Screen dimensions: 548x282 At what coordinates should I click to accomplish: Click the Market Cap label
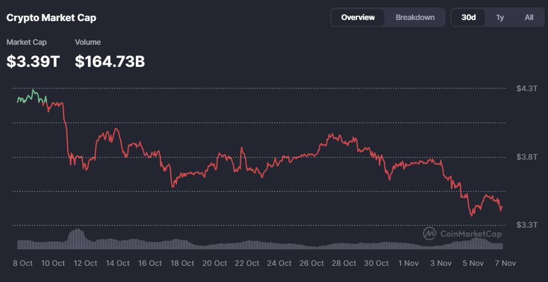coord(26,42)
